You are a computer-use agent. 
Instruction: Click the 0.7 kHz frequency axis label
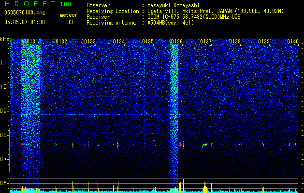tap(4, 159)
